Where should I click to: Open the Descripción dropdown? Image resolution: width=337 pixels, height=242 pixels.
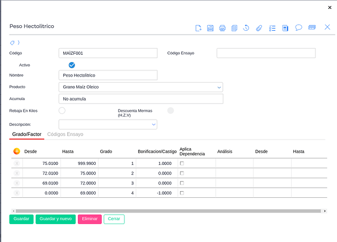tap(154, 125)
